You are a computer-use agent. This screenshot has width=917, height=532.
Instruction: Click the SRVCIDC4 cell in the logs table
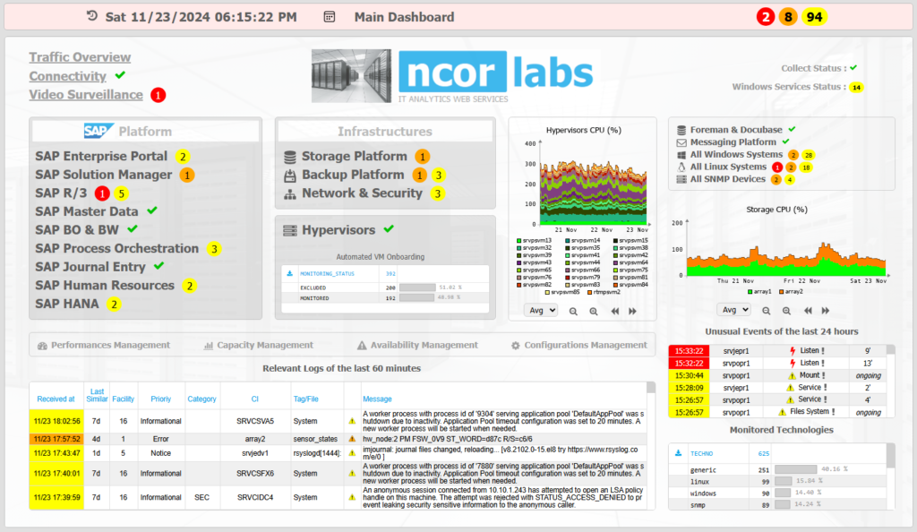click(x=255, y=497)
